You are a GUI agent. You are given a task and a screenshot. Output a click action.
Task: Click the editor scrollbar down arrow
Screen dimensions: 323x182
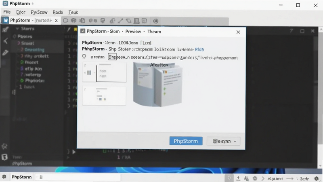click(320, 166)
